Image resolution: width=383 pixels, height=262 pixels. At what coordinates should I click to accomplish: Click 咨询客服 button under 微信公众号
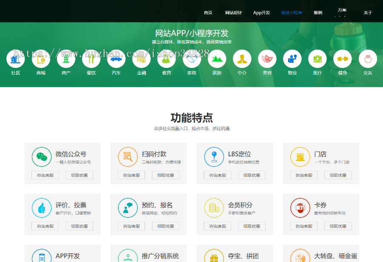pyautogui.click(x=45, y=175)
